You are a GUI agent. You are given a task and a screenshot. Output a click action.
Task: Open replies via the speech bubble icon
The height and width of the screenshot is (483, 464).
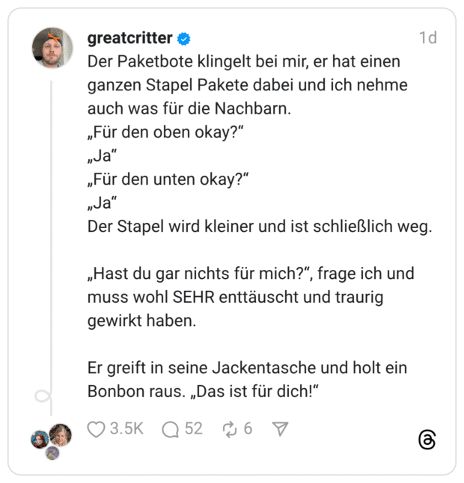(171, 429)
